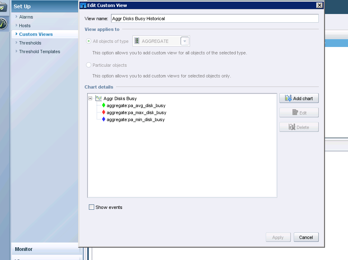Select aggregate:pa_max_disk_busy counter row
The image size is (348, 260).
(136, 112)
